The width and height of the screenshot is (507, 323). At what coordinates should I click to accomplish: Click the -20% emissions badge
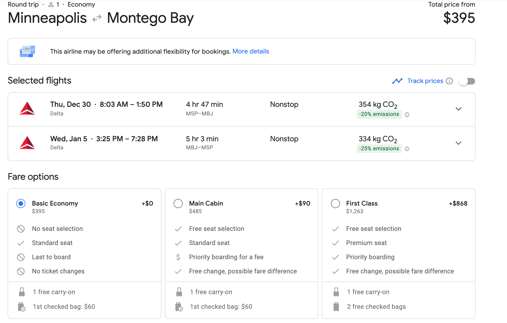pyautogui.click(x=379, y=114)
